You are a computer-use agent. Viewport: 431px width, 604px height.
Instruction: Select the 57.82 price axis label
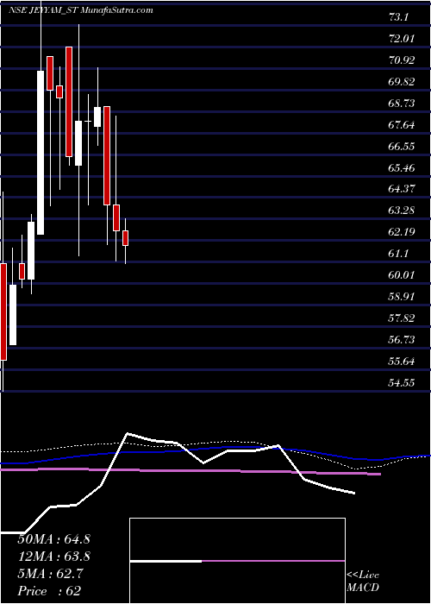pos(402,318)
